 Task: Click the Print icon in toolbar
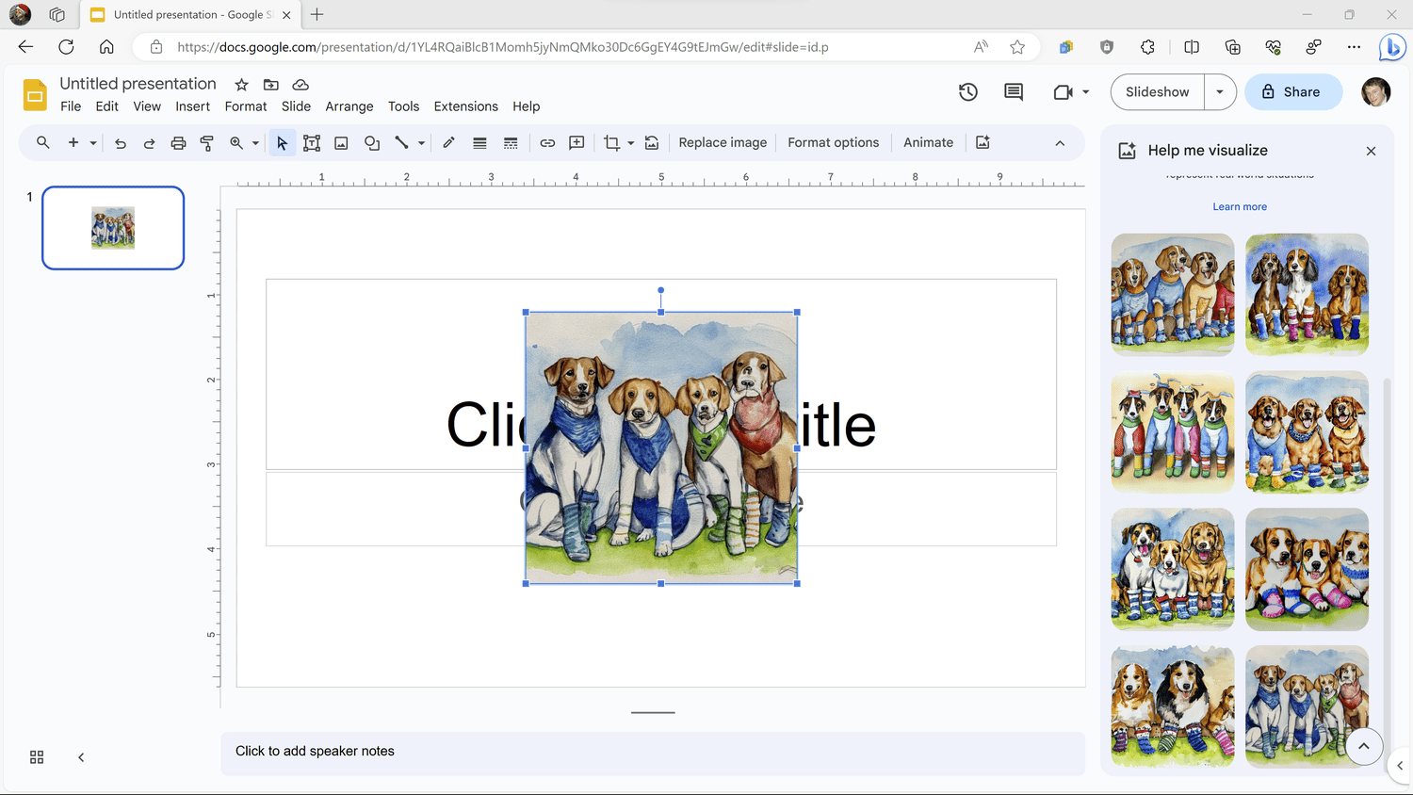click(x=178, y=143)
